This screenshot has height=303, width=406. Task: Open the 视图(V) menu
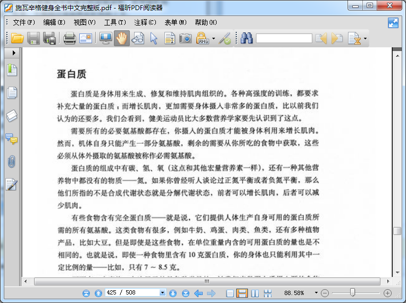(x=85, y=22)
